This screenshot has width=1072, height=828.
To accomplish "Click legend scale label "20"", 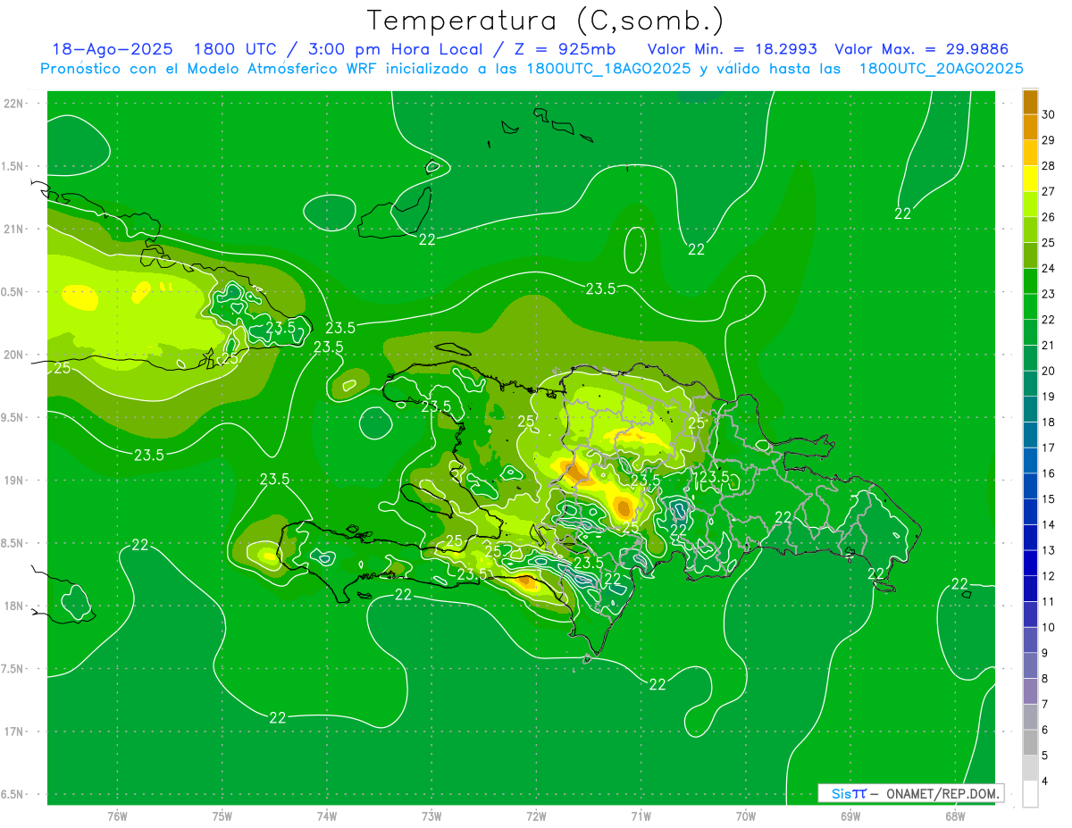I will pos(1049,371).
